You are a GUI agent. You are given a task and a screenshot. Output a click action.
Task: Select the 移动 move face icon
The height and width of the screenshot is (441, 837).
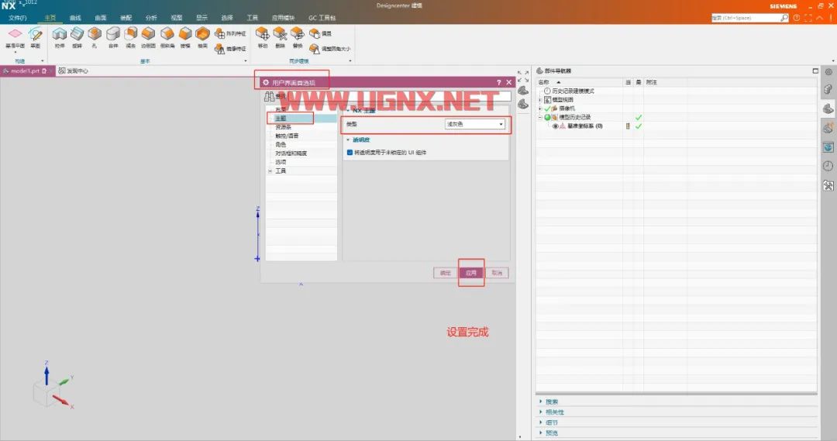(x=263, y=34)
